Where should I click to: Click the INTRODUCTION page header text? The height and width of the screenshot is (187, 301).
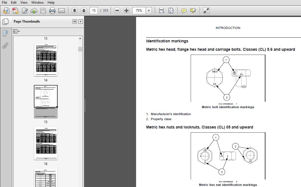(x=228, y=28)
